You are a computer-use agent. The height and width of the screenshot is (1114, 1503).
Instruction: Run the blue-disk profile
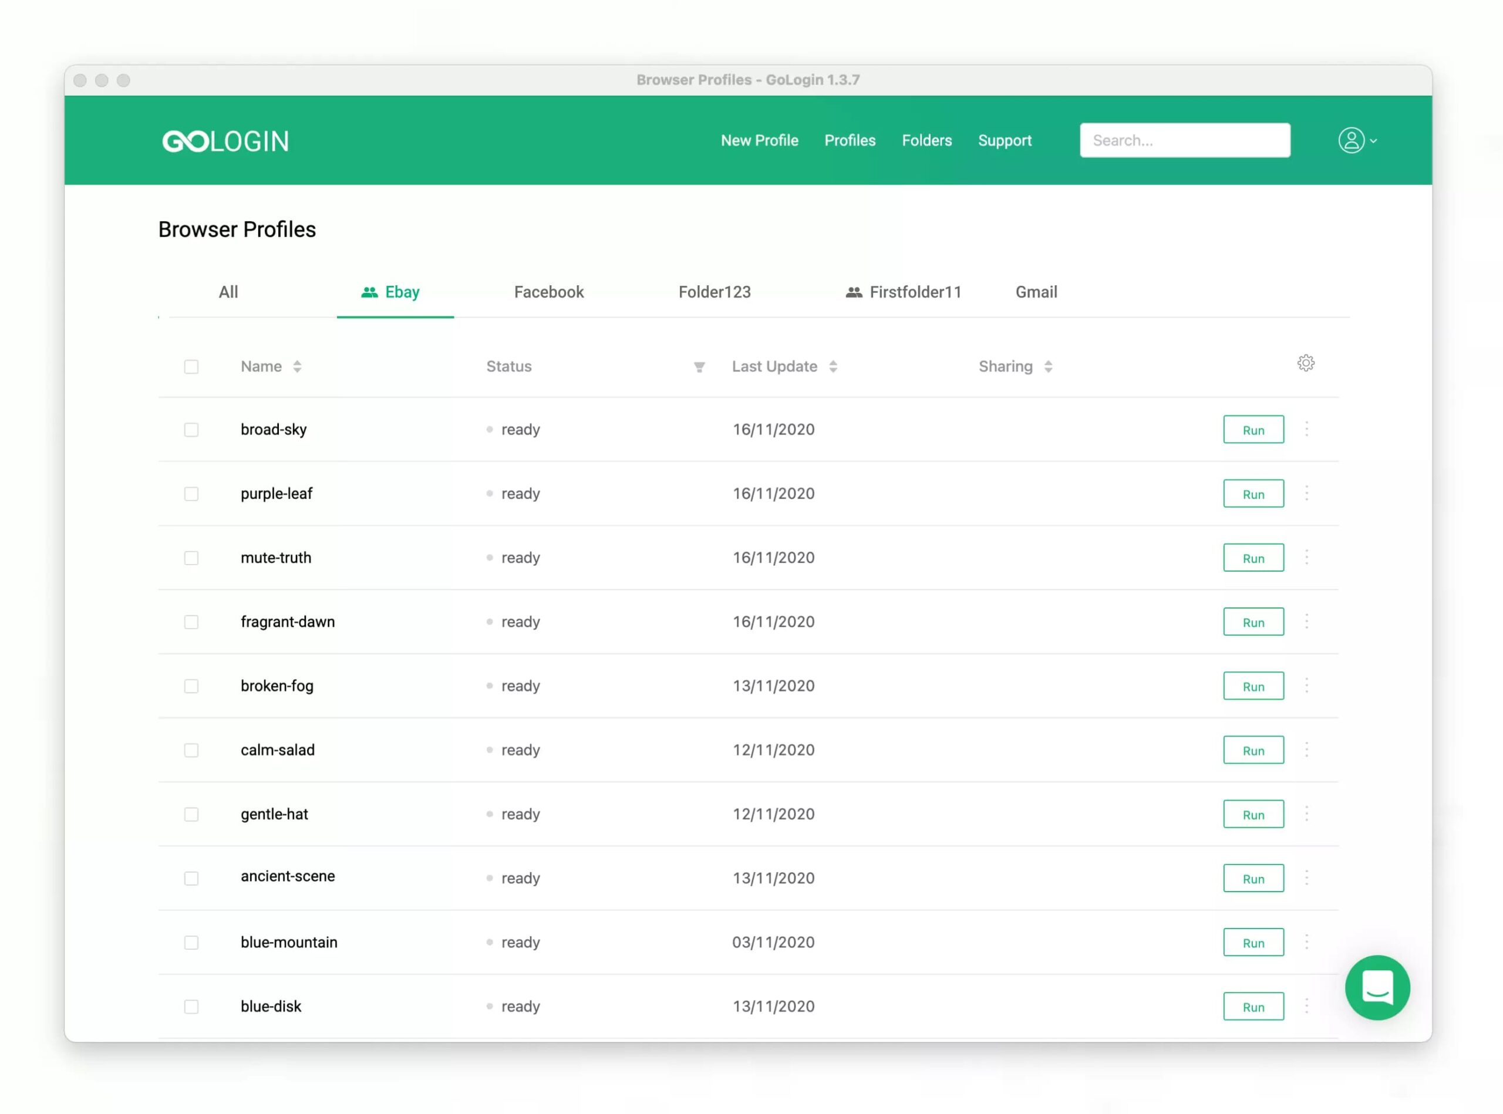pyautogui.click(x=1253, y=1006)
